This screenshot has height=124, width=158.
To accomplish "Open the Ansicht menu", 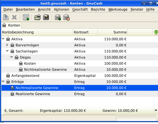I will [x=44, y=9].
